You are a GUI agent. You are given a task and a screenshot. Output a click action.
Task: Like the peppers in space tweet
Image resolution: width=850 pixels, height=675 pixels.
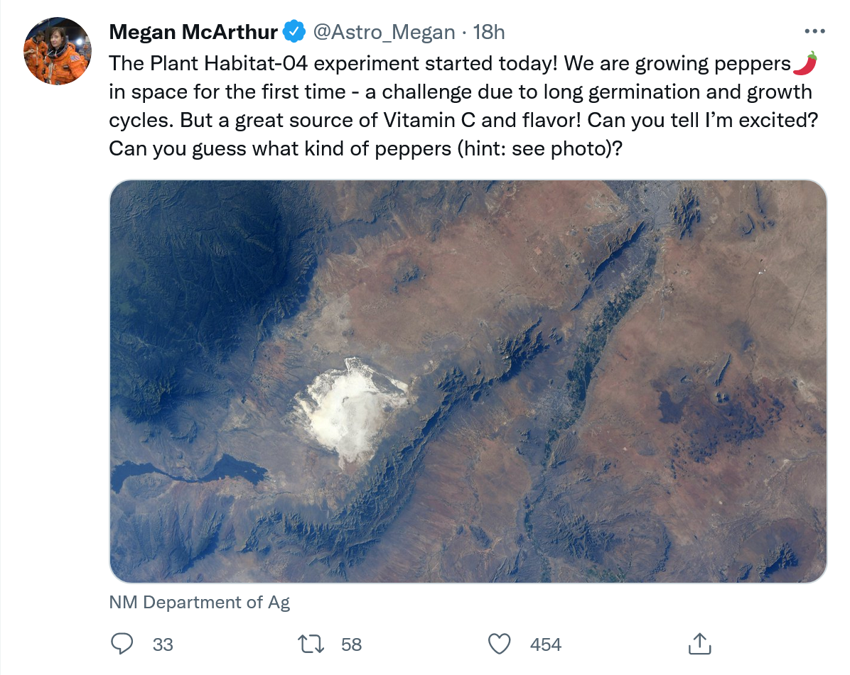coord(500,644)
